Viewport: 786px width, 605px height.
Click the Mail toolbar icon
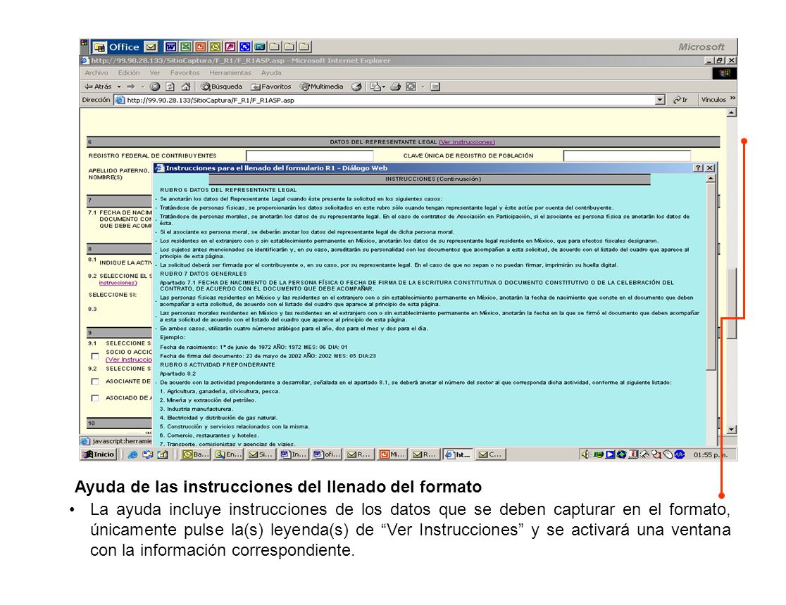pyautogui.click(x=375, y=87)
